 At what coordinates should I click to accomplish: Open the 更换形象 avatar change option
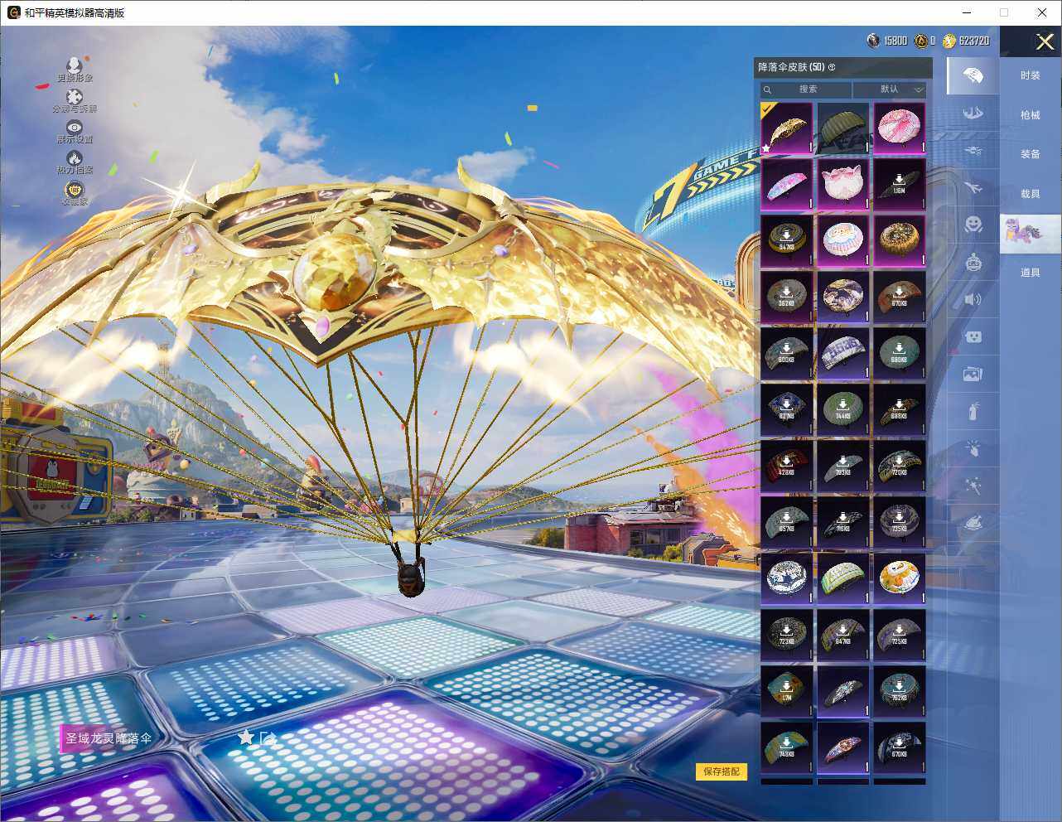75,70
